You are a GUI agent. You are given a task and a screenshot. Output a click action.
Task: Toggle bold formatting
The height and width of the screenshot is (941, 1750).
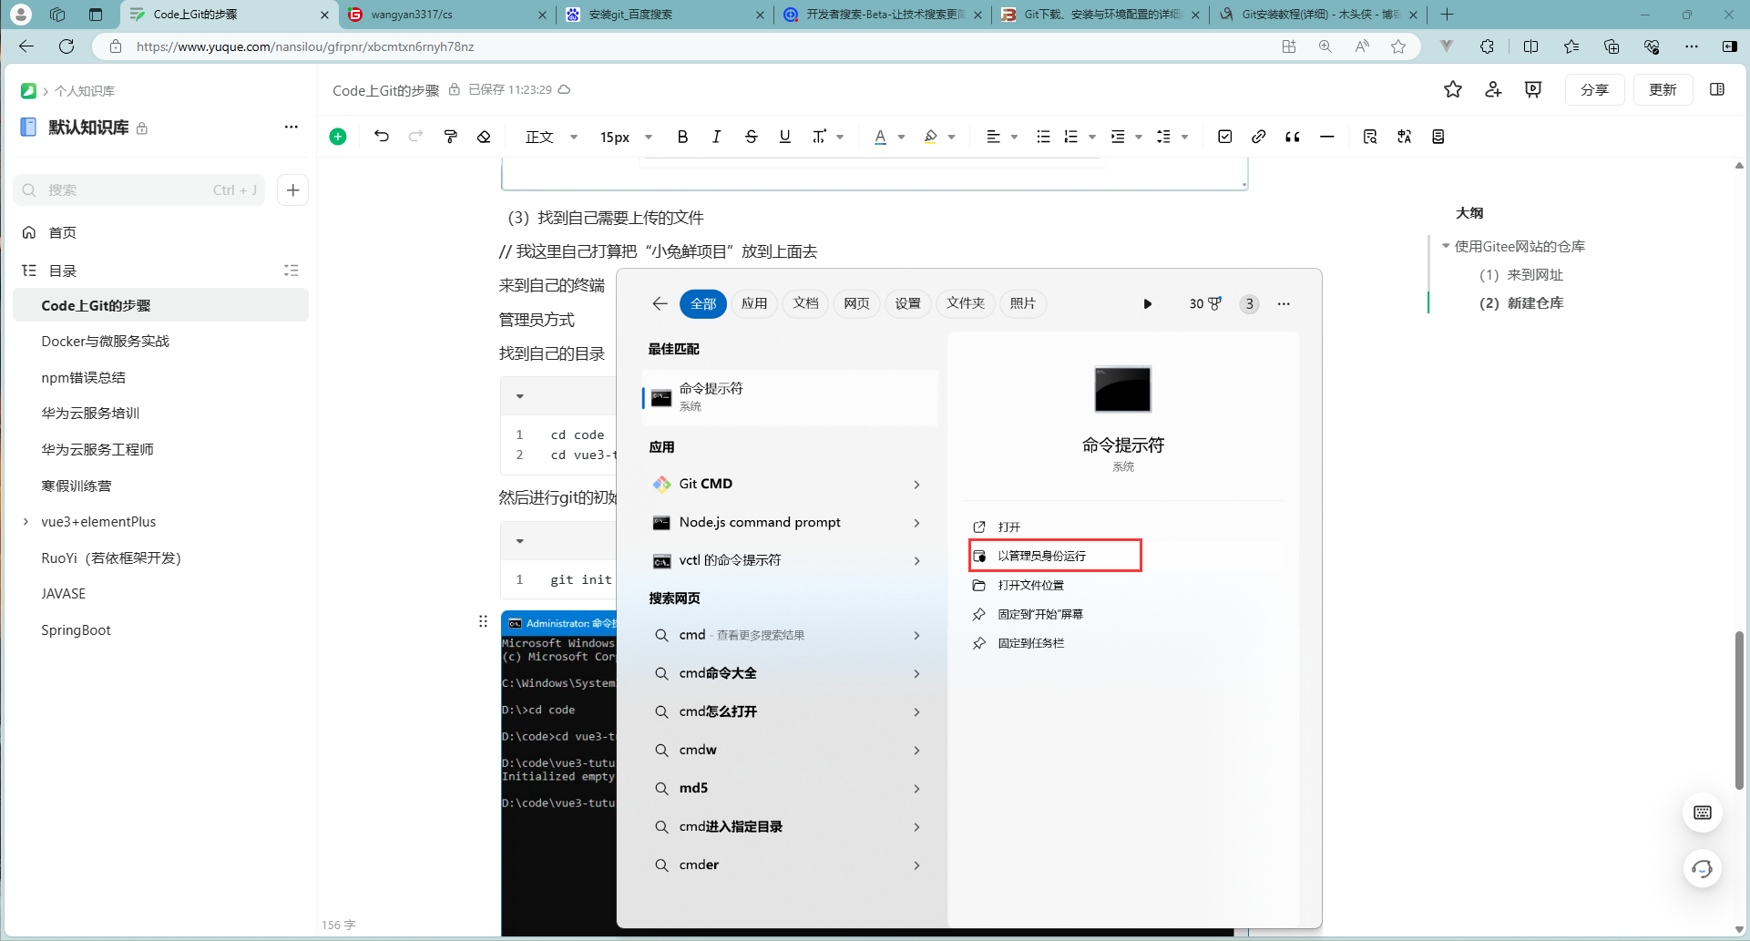682,137
